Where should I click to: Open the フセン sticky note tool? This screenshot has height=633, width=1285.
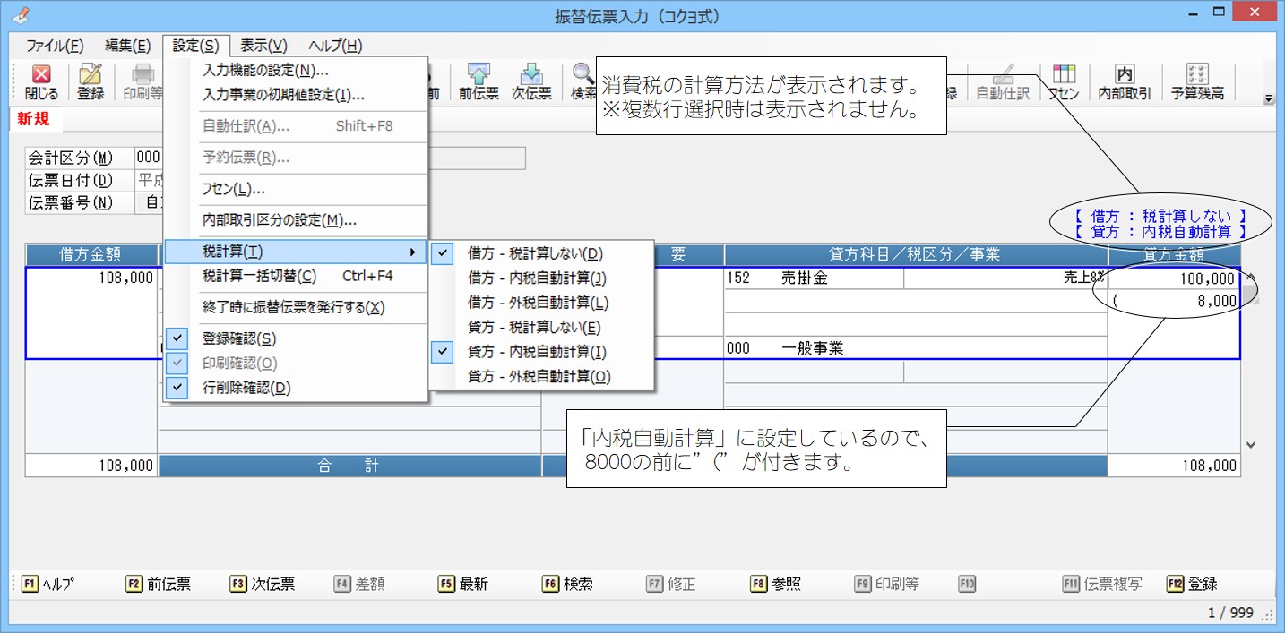[1064, 81]
